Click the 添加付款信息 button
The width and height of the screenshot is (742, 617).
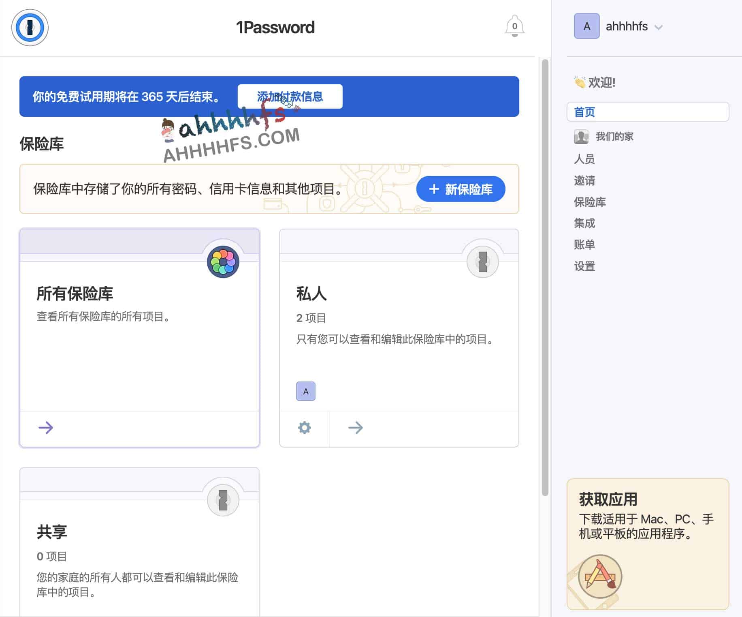290,96
